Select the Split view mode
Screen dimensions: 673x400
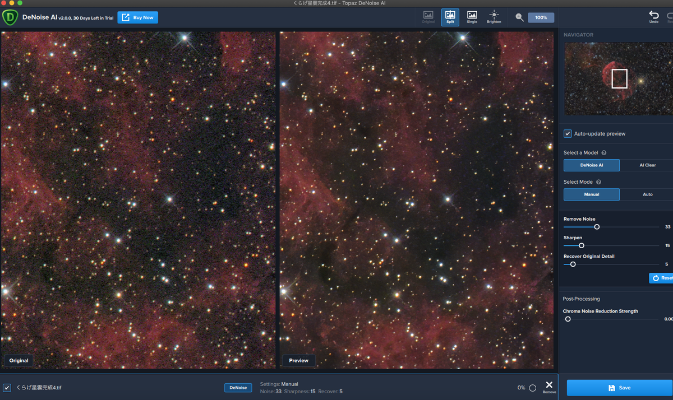(450, 17)
